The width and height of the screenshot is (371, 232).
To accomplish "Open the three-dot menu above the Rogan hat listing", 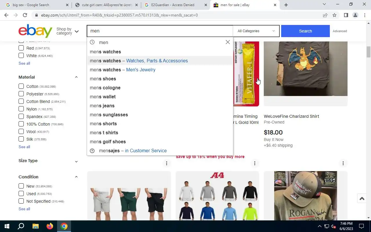I will (343, 163).
